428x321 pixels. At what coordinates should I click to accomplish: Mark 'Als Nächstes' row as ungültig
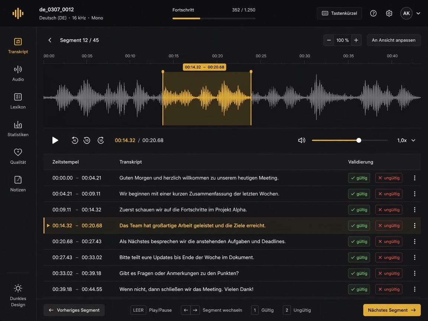pos(389,241)
